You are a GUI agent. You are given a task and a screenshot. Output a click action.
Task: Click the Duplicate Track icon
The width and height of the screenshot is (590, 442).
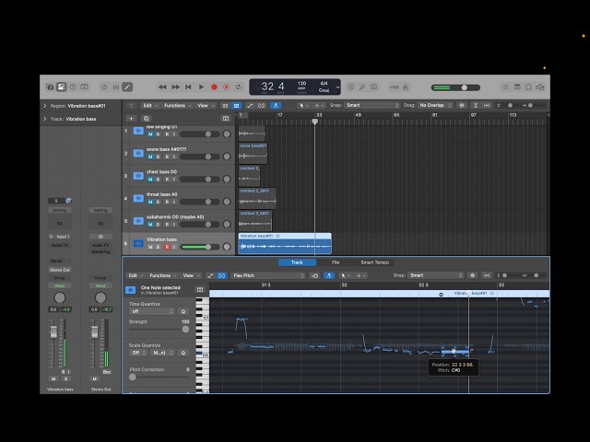[x=147, y=119]
